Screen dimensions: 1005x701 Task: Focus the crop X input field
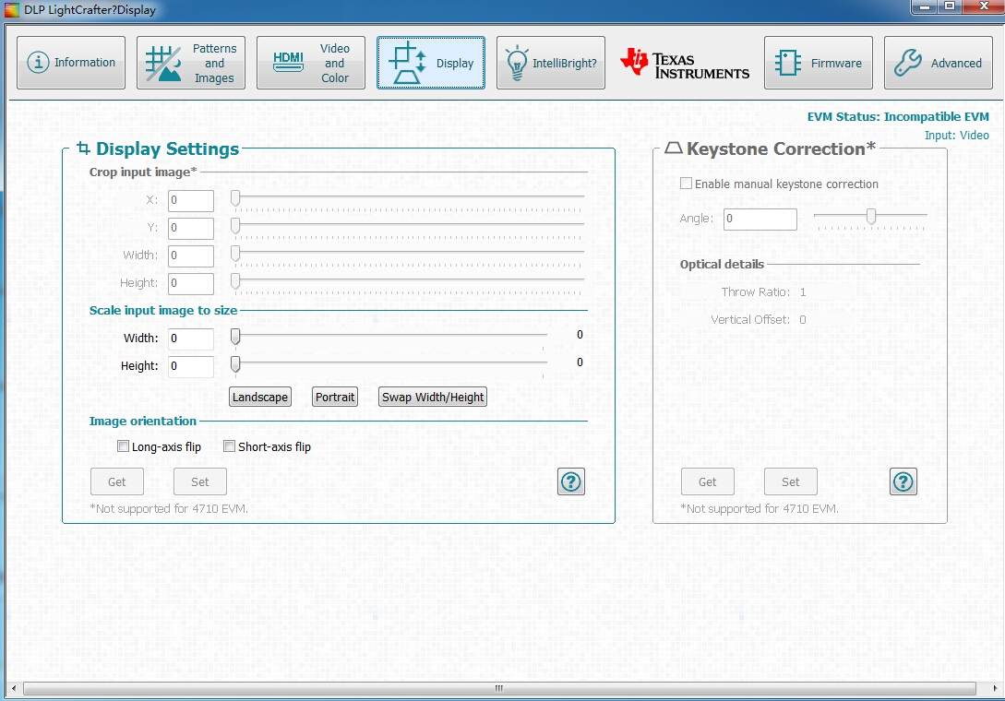point(191,200)
